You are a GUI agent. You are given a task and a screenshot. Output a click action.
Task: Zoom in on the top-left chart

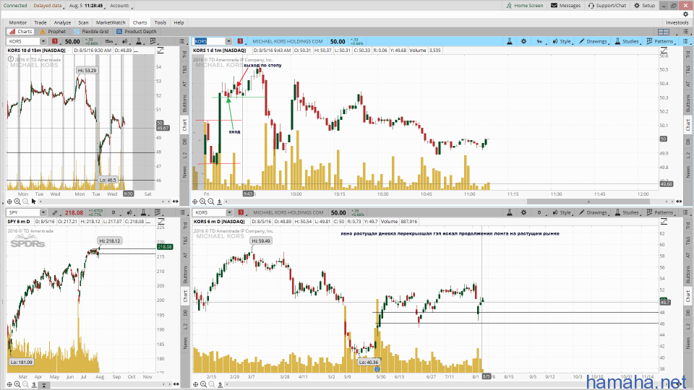coord(17,201)
